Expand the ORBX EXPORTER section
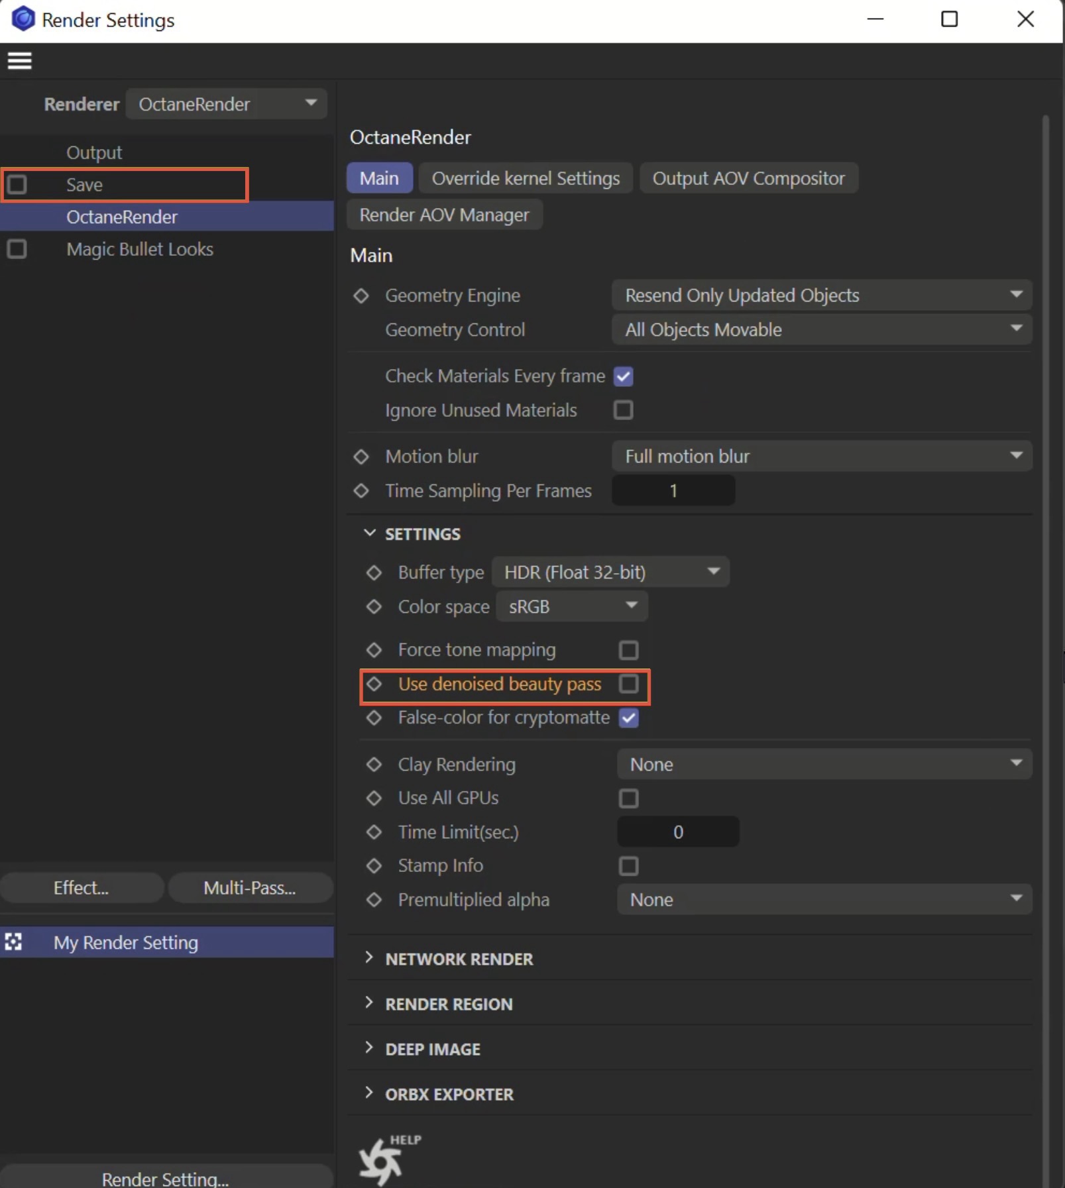Viewport: 1065px width, 1188px height. [370, 1093]
